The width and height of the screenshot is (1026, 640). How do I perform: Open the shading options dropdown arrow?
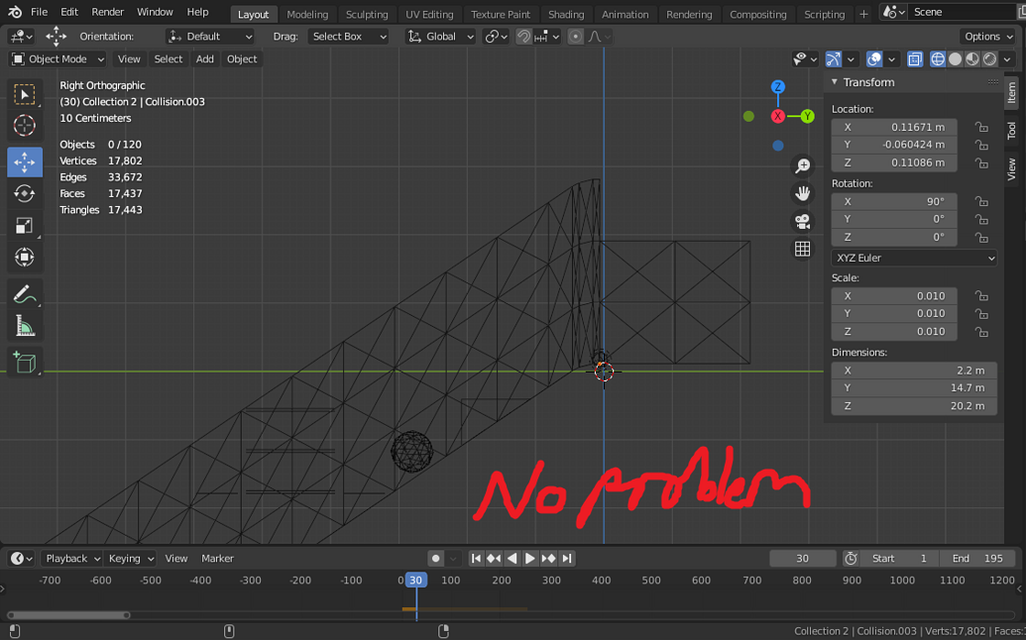[1008, 59]
